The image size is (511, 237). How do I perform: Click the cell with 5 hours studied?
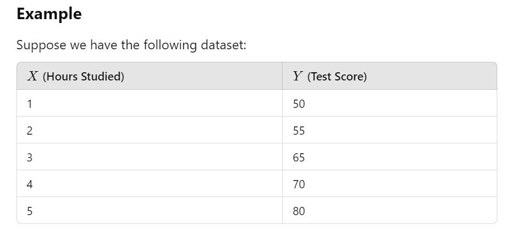tap(29, 211)
